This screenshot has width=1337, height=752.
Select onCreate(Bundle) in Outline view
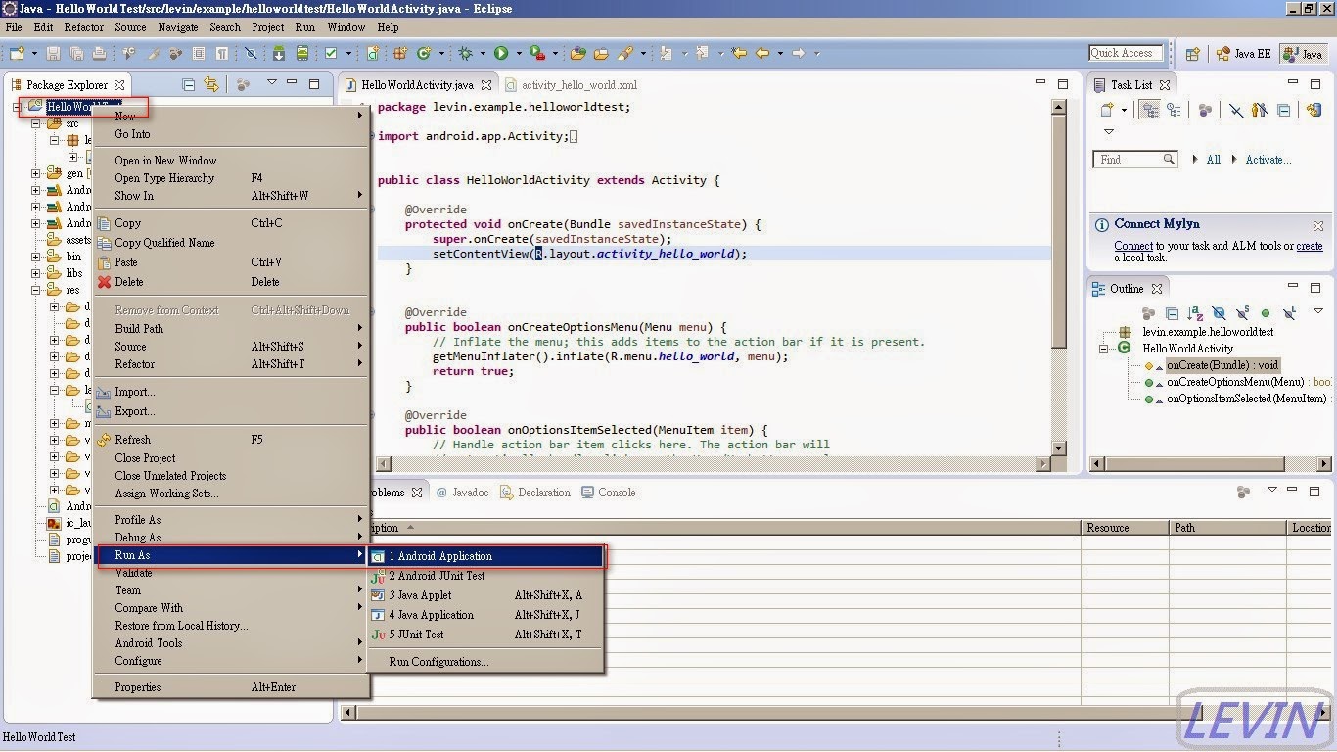tap(1222, 365)
